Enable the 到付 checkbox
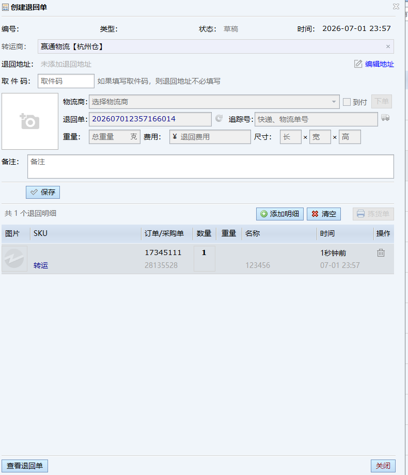Screen dimensions: 408x475 pos(347,102)
